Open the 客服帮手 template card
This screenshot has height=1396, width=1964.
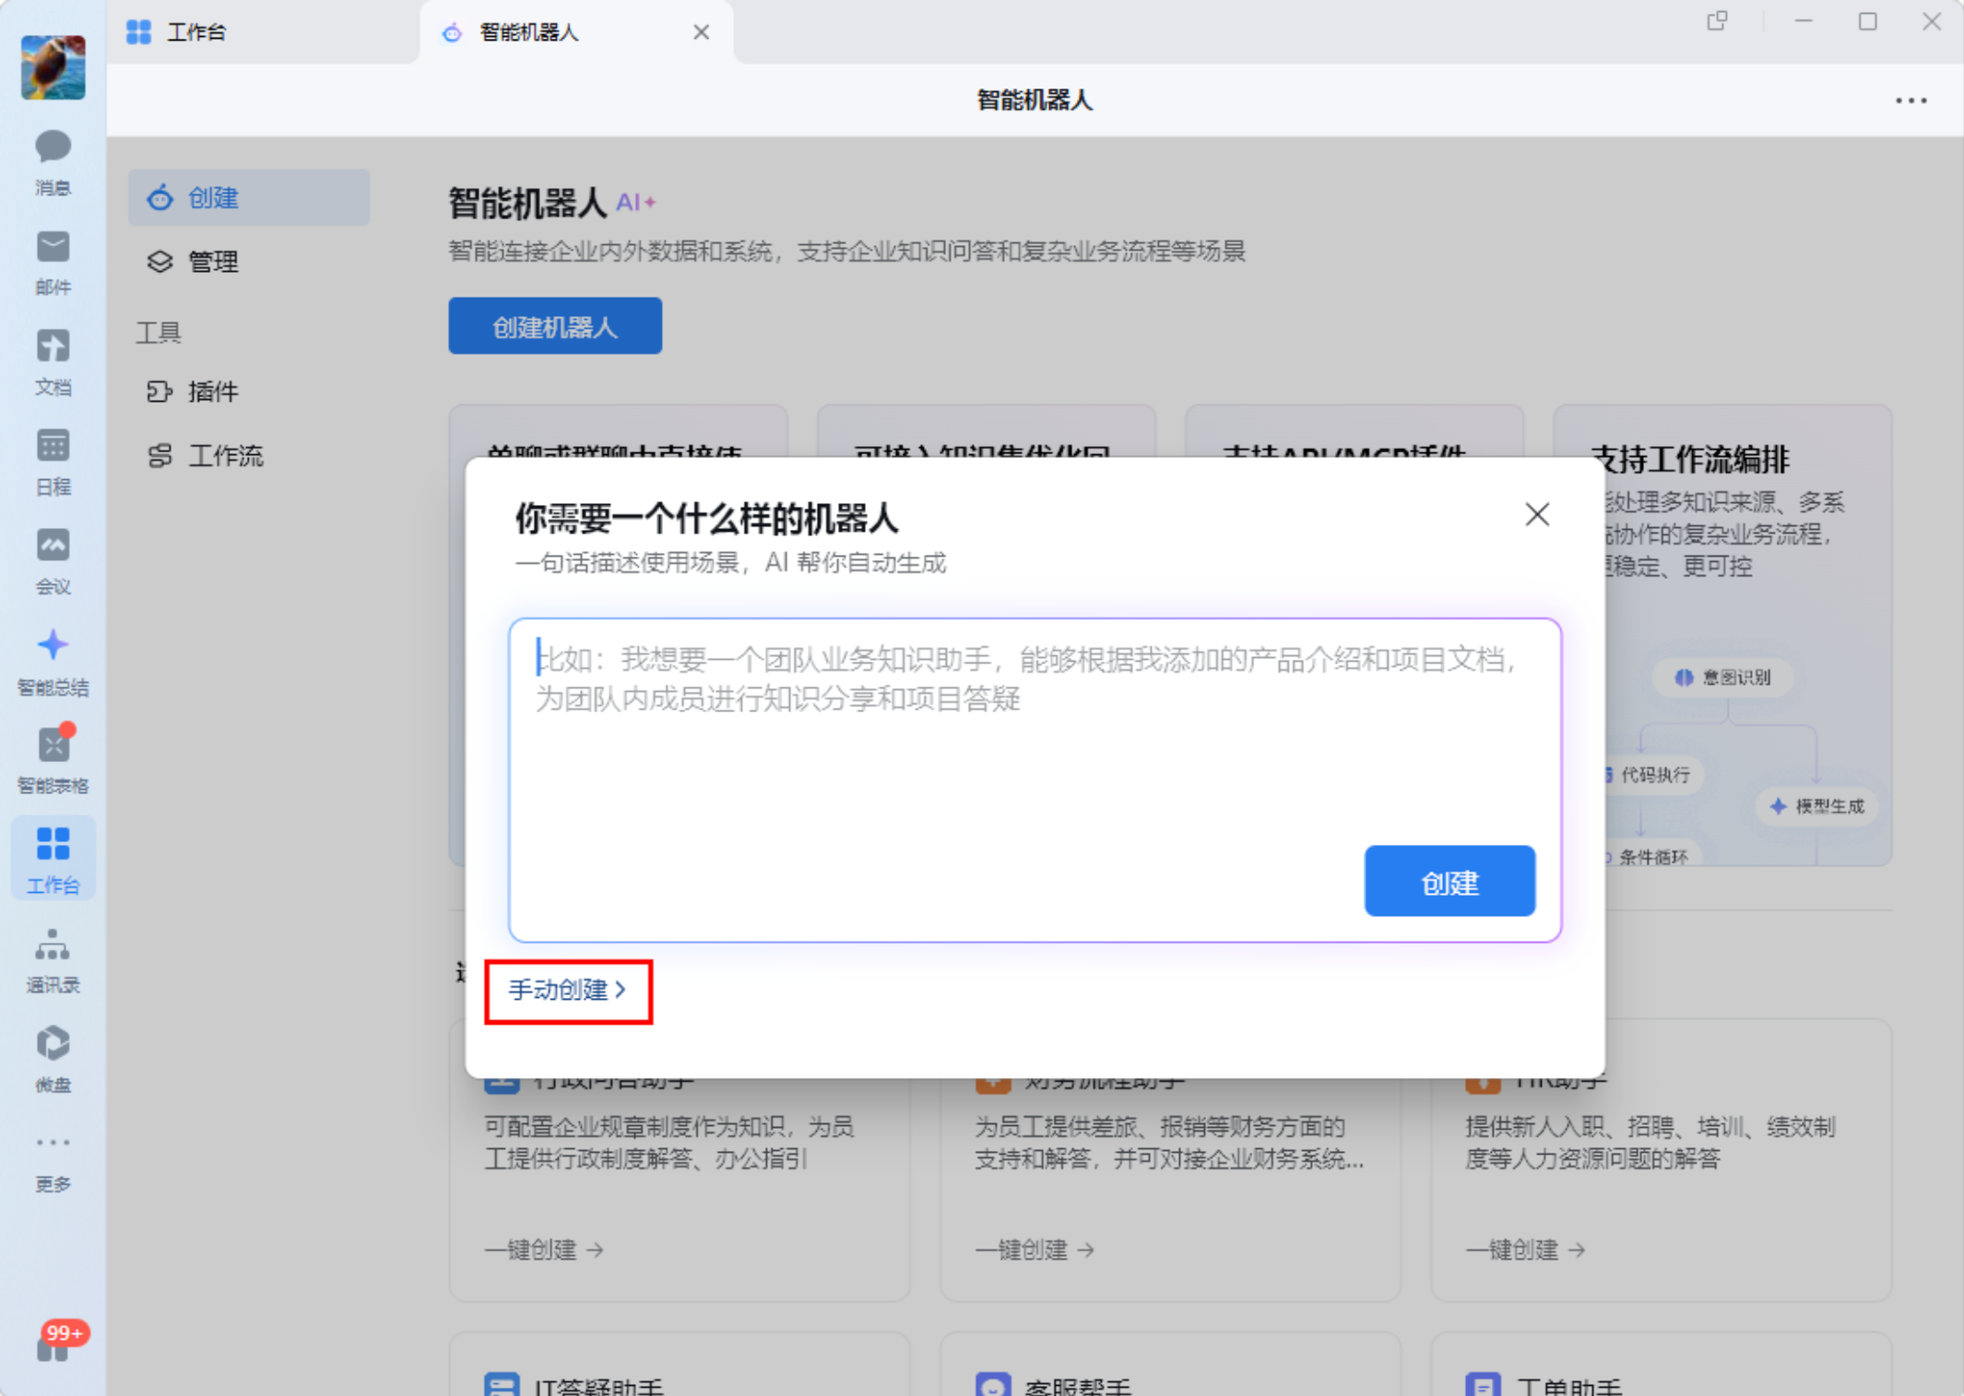pos(1170,1365)
